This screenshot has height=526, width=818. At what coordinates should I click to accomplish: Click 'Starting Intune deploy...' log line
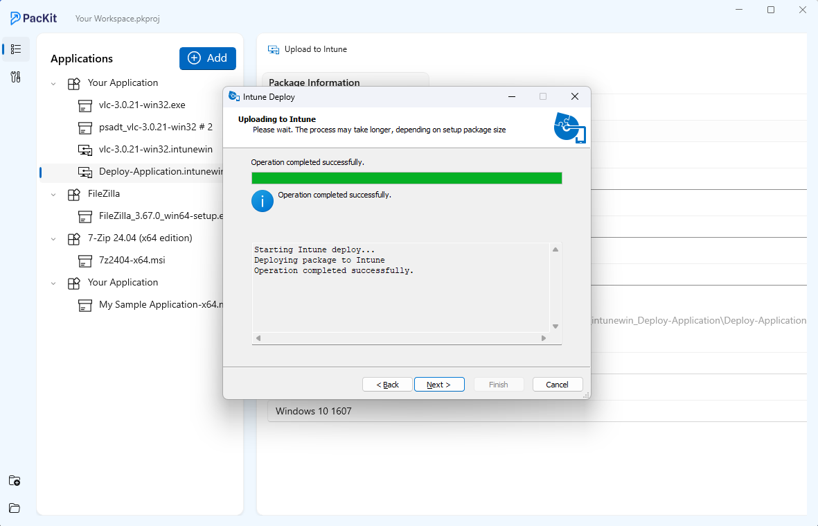(314, 249)
